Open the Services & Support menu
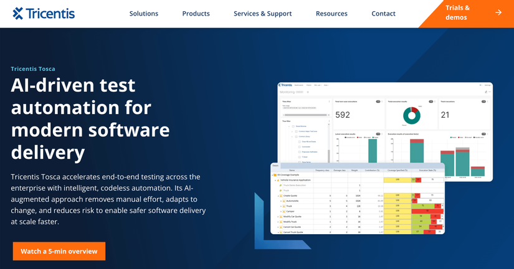514x269 pixels. [x=262, y=14]
